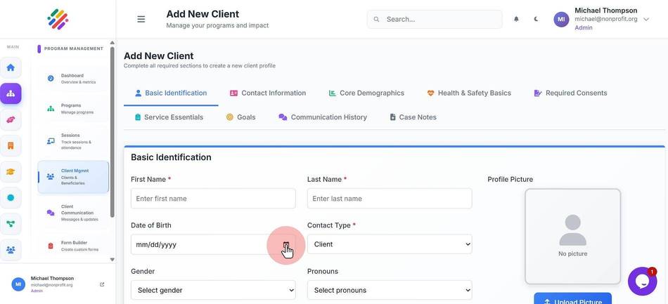This screenshot has width=668, height=304.
Task: Toggle dark mode moon icon
Action: (536, 19)
